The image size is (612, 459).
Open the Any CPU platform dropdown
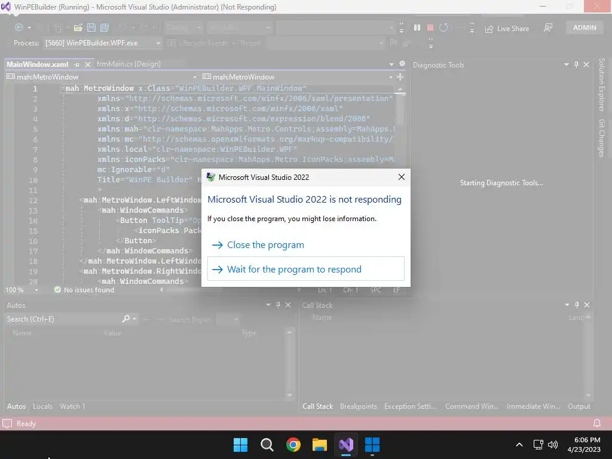pyautogui.click(x=239, y=27)
